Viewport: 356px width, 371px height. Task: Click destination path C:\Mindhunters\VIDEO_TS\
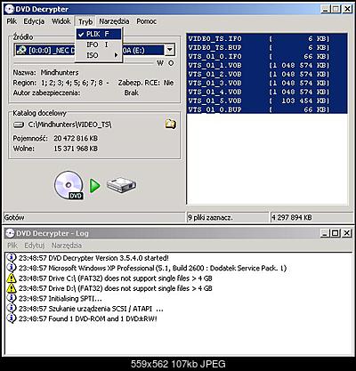pos(69,125)
